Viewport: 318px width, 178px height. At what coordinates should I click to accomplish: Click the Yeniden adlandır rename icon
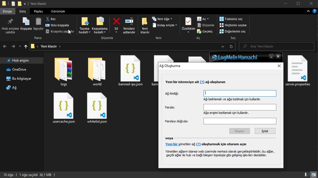click(129, 21)
